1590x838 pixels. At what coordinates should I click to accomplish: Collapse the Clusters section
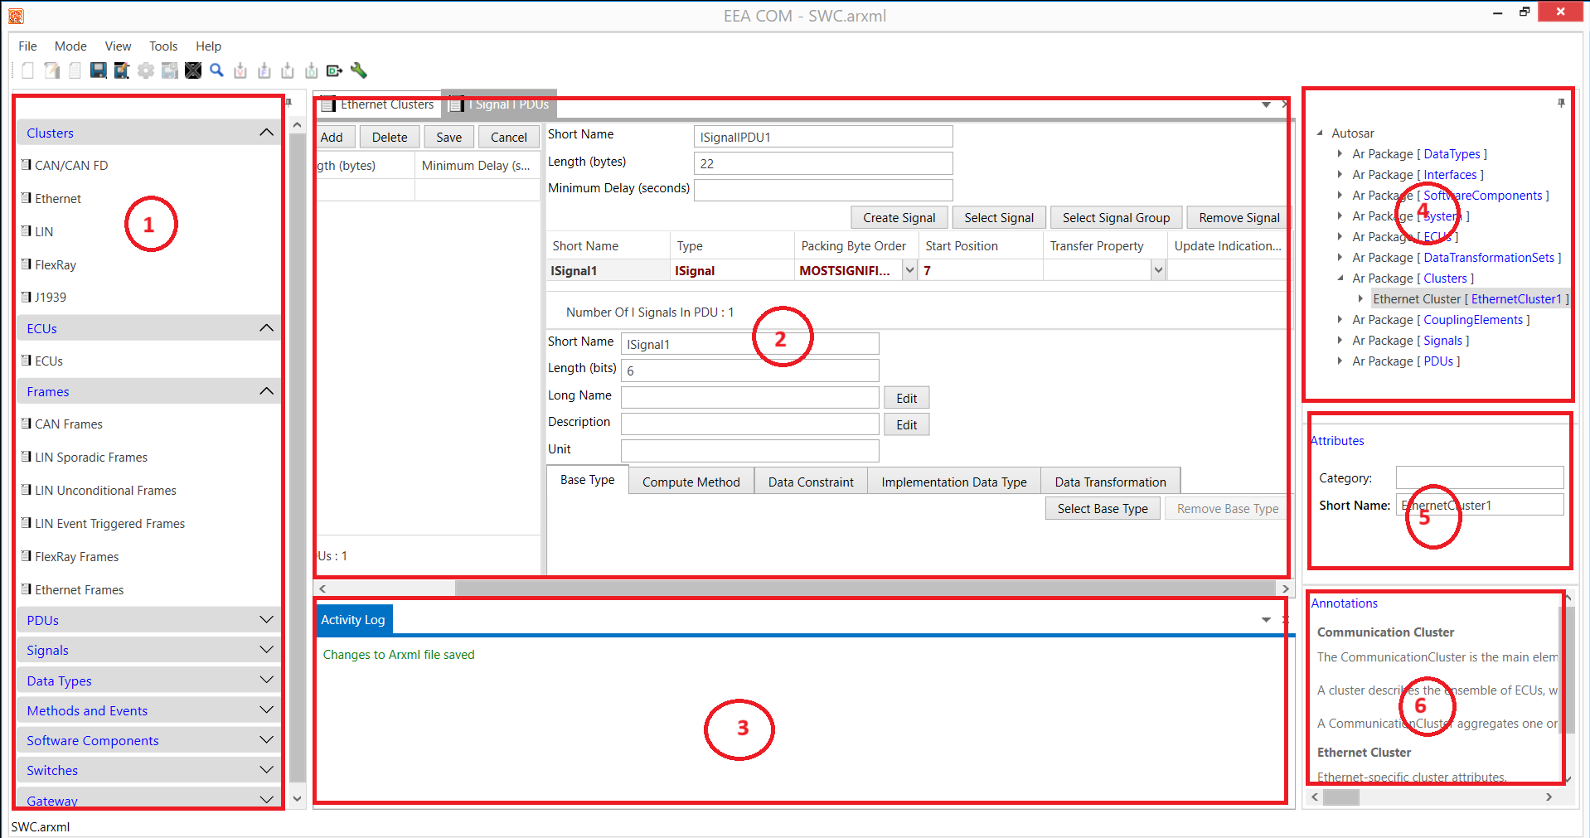click(266, 133)
